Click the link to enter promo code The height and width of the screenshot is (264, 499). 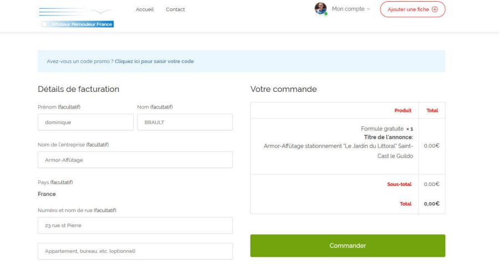pos(154,61)
